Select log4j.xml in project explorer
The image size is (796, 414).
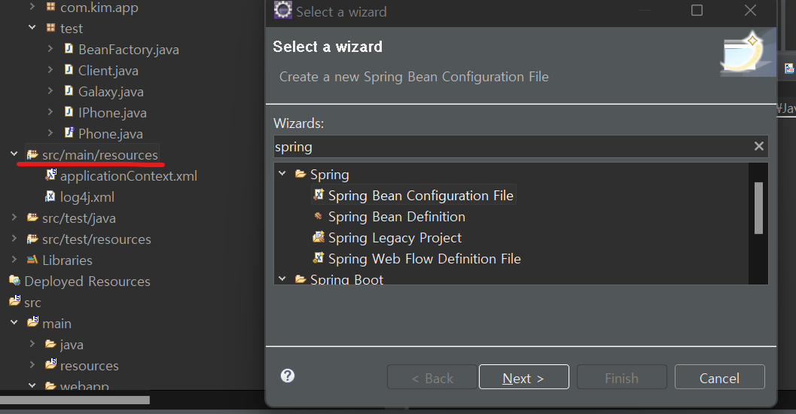click(87, 197)
